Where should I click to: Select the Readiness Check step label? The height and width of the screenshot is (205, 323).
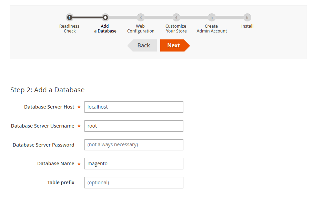click(69, 29)
